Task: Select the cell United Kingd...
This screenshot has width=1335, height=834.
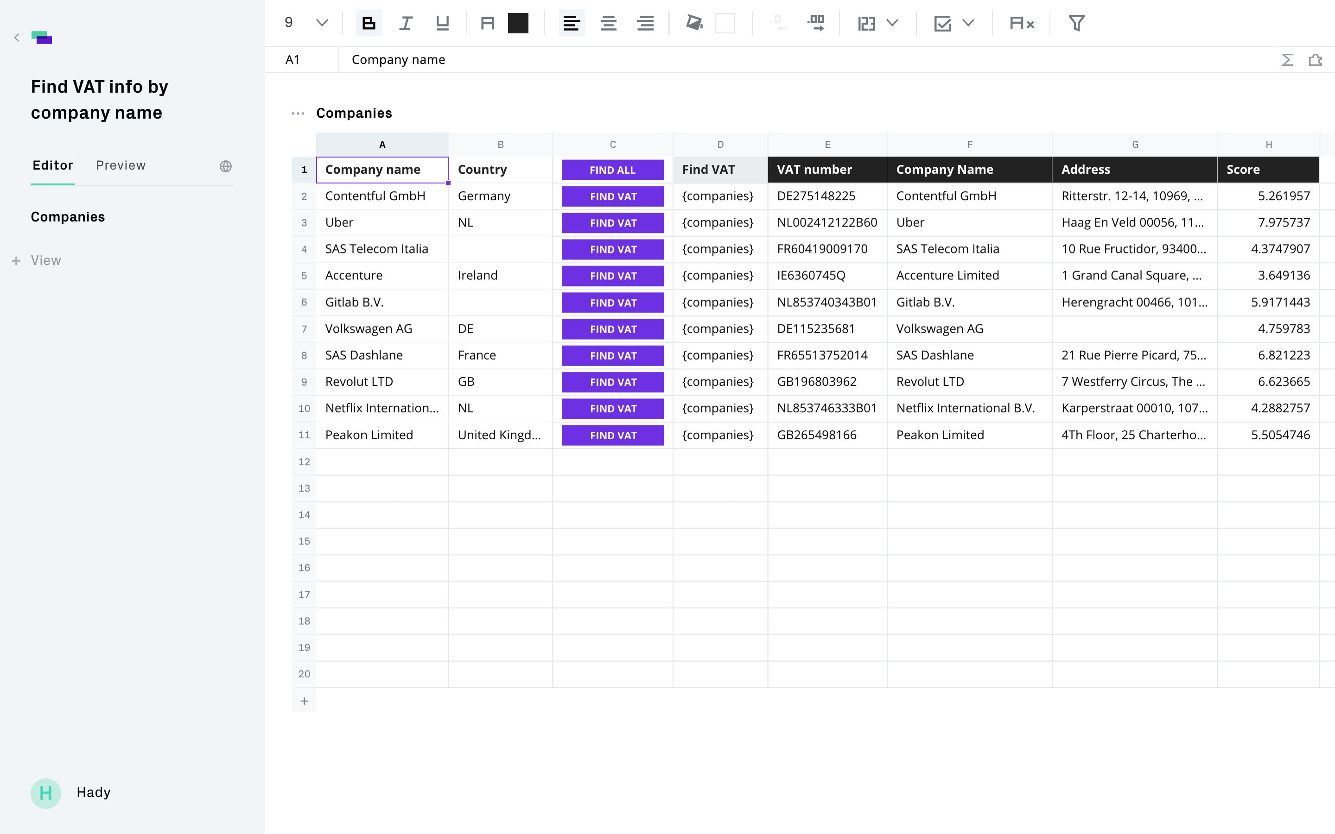Action: click(x=500, y=435)
